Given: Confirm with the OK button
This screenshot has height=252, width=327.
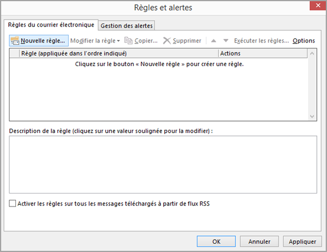Looking at the screenshot, I should click(216, 241).
